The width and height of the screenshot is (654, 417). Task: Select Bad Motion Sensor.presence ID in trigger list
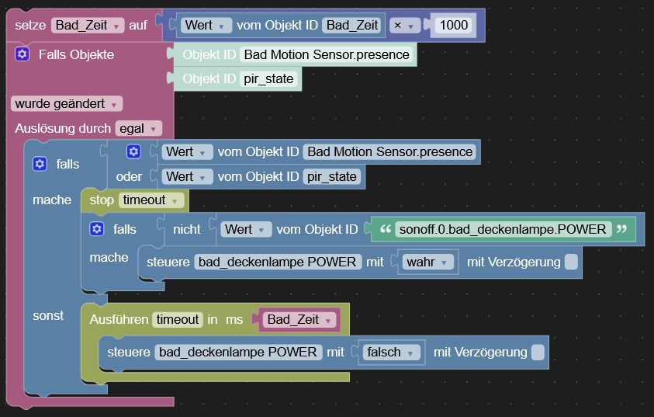pyautogui.click(x=327, y=54)
